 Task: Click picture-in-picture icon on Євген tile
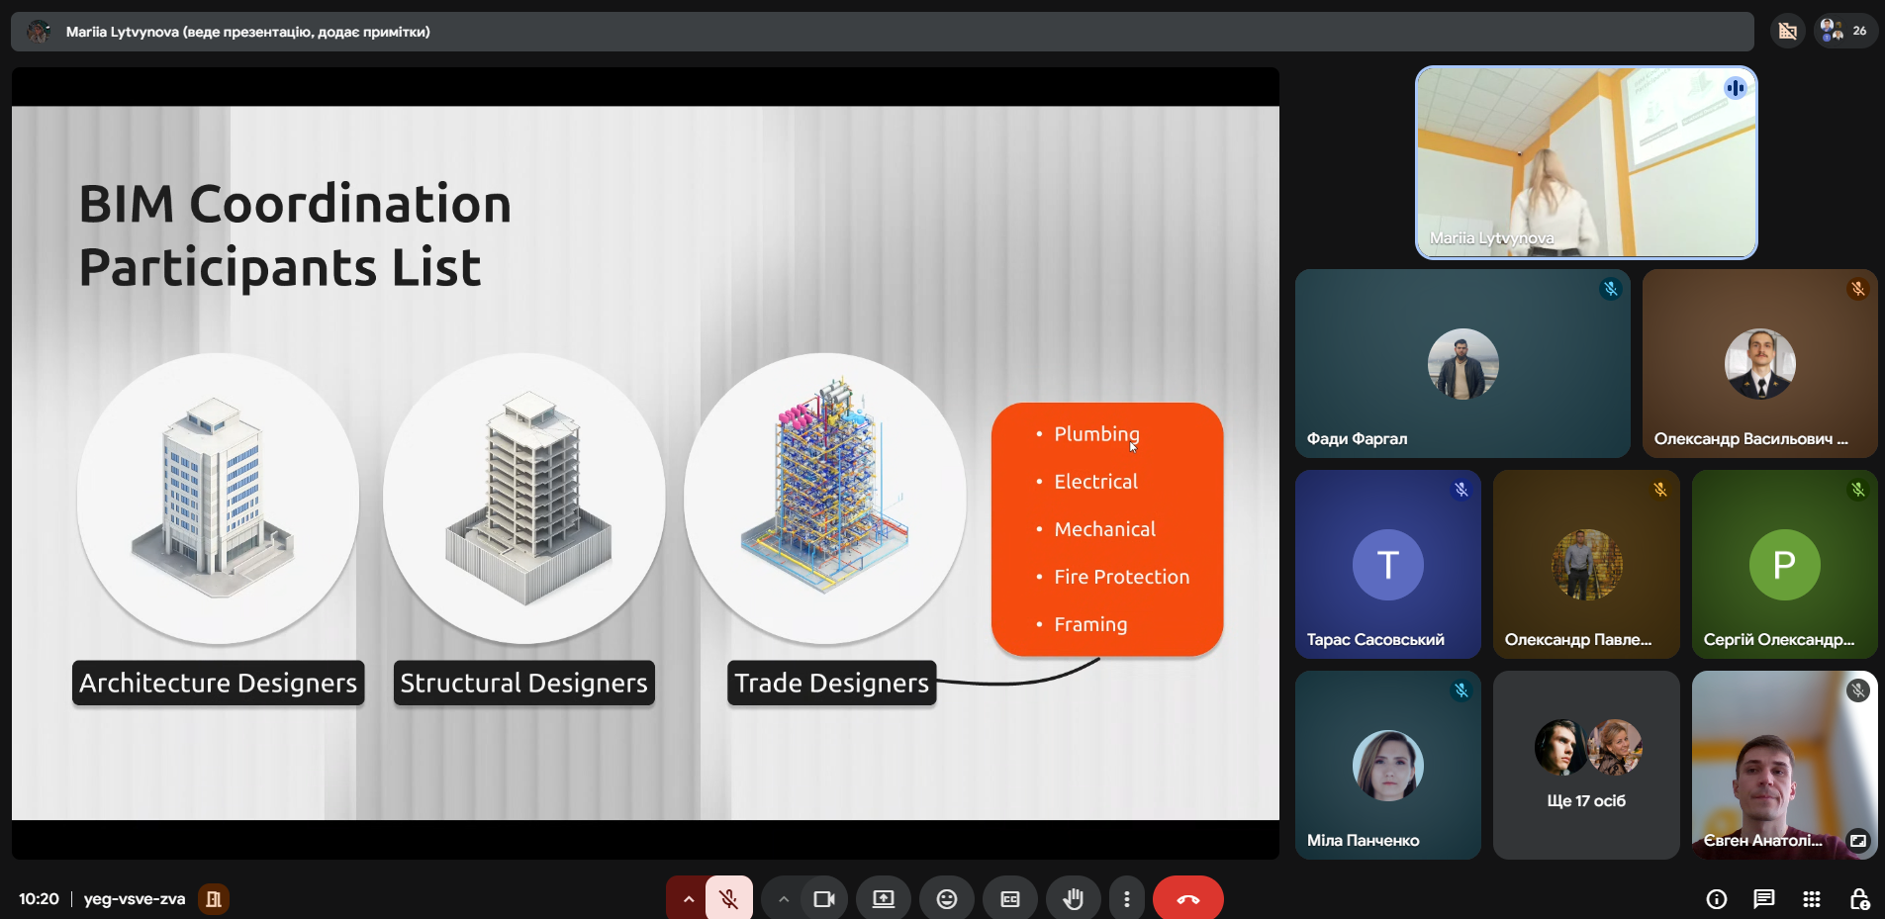1858,841
